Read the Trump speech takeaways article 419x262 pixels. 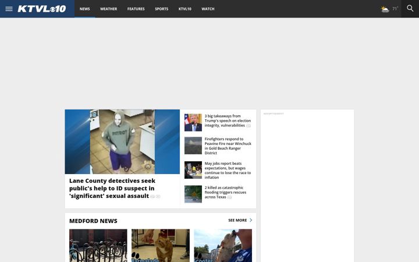click(228, 121)
